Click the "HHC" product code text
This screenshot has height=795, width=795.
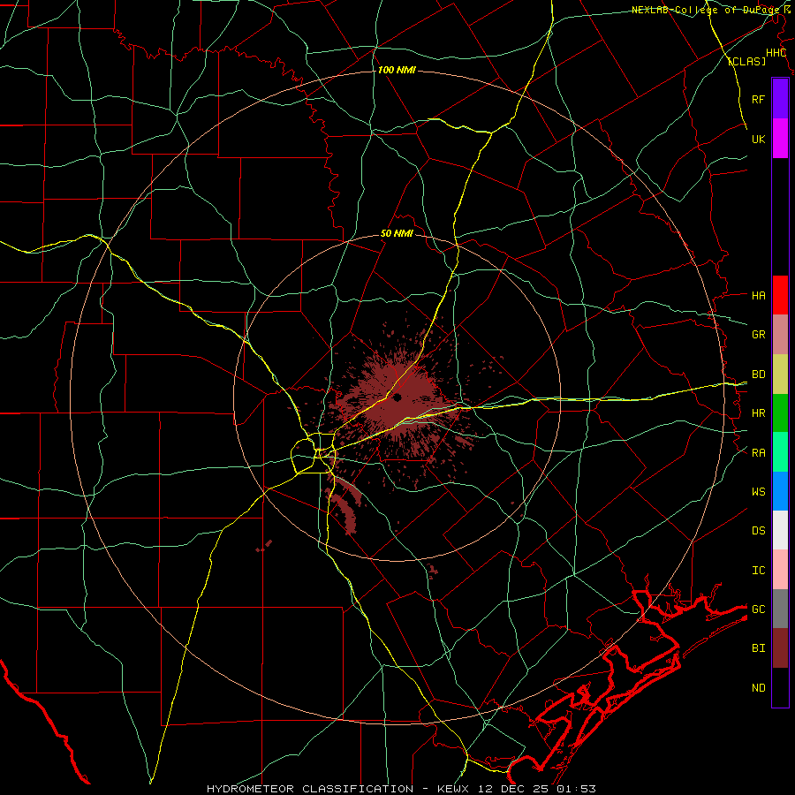[776, 53]
